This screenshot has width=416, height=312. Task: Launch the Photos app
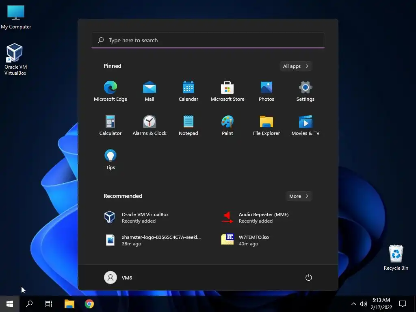click(266, 91)
